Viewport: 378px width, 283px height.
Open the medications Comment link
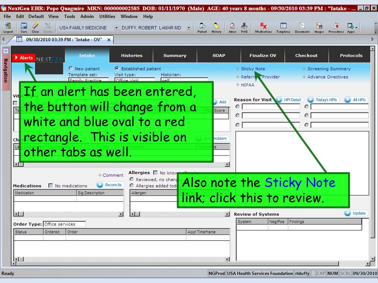pyautogui.click(x=113, y=175)
